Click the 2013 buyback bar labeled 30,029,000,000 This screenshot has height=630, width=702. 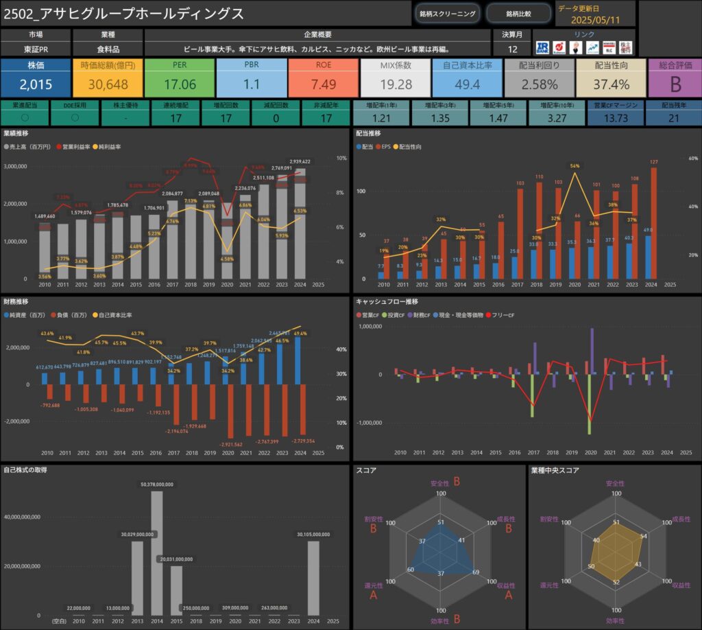tap(137, 579)
